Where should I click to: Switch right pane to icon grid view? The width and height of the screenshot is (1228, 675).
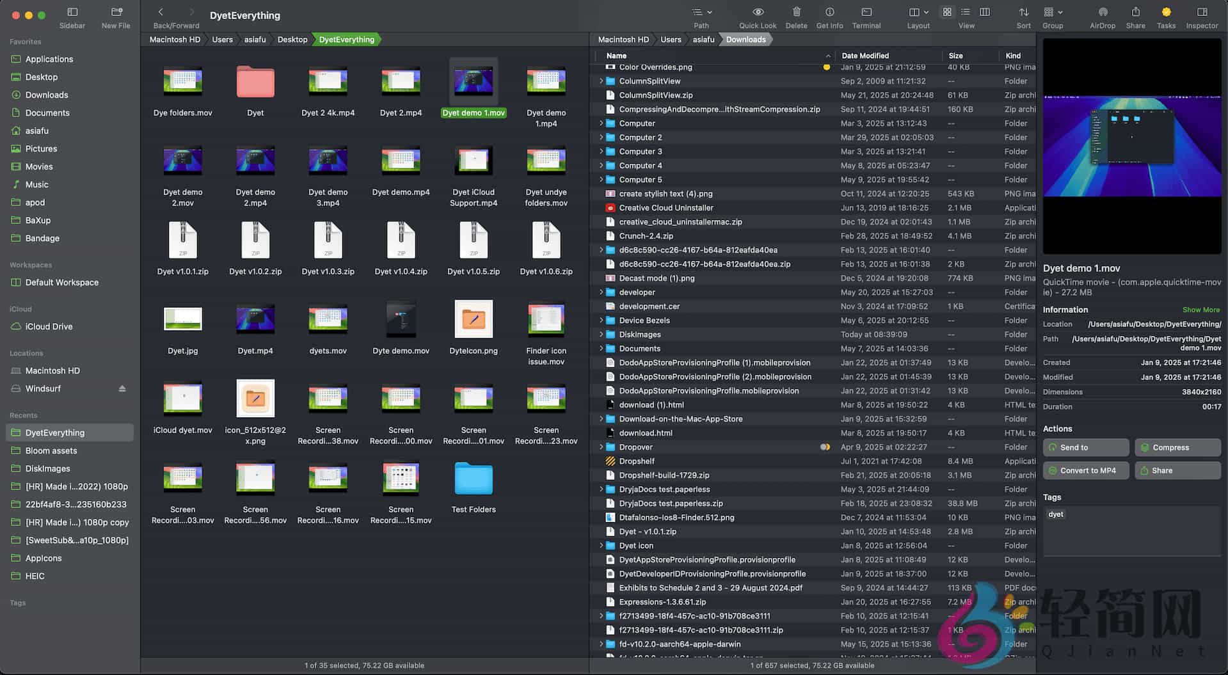946,12
